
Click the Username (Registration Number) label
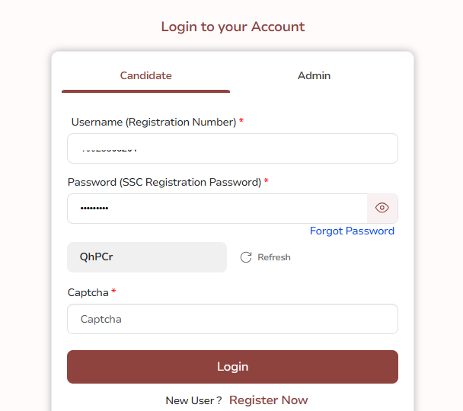click(x=154, y=122)
